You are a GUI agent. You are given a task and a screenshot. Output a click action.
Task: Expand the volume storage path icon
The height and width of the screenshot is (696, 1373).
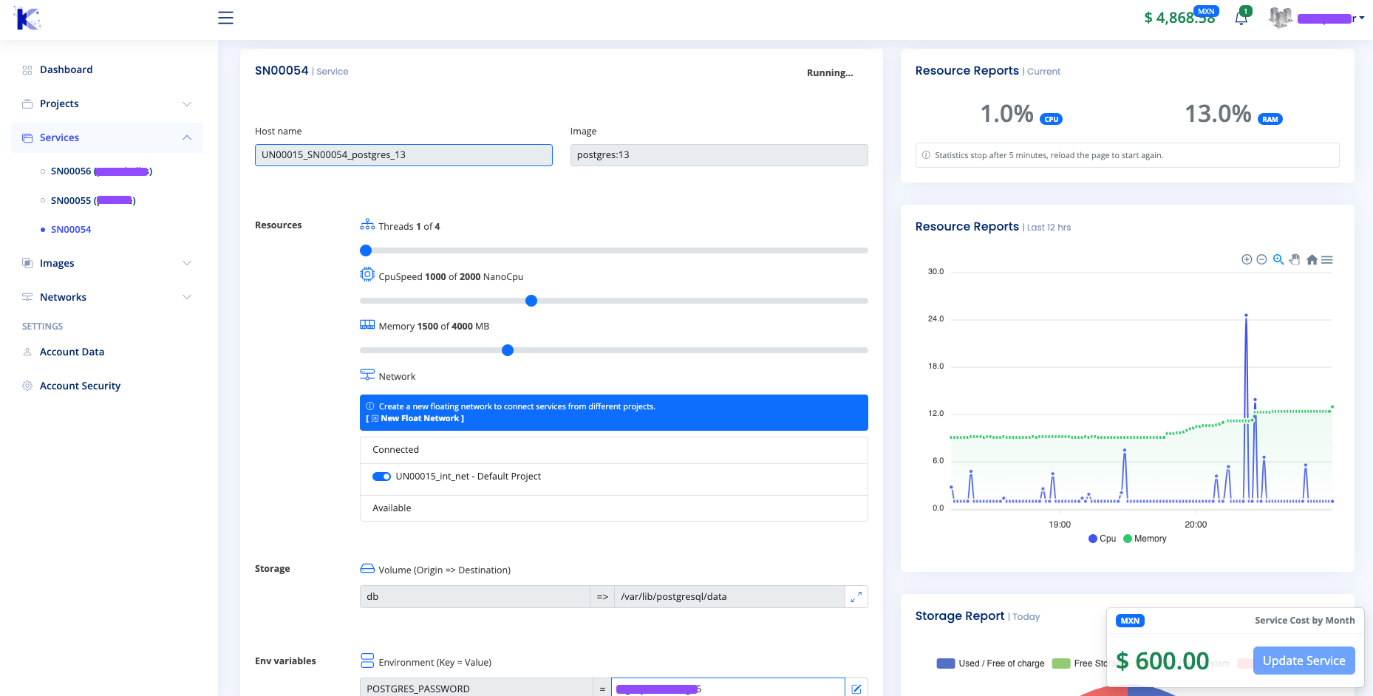(856, 597)
